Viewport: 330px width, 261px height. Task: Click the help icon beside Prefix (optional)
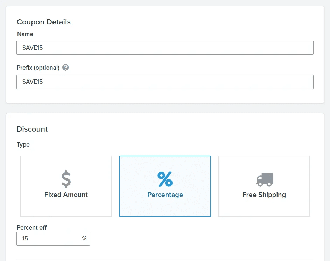65,68
